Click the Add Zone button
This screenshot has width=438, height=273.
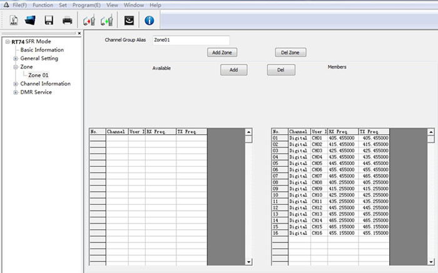pos(222,52)
